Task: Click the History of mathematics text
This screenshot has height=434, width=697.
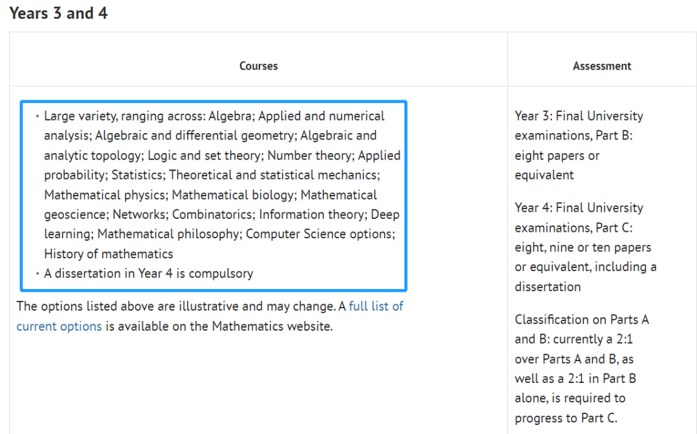Action: click(x=108, y=254)
